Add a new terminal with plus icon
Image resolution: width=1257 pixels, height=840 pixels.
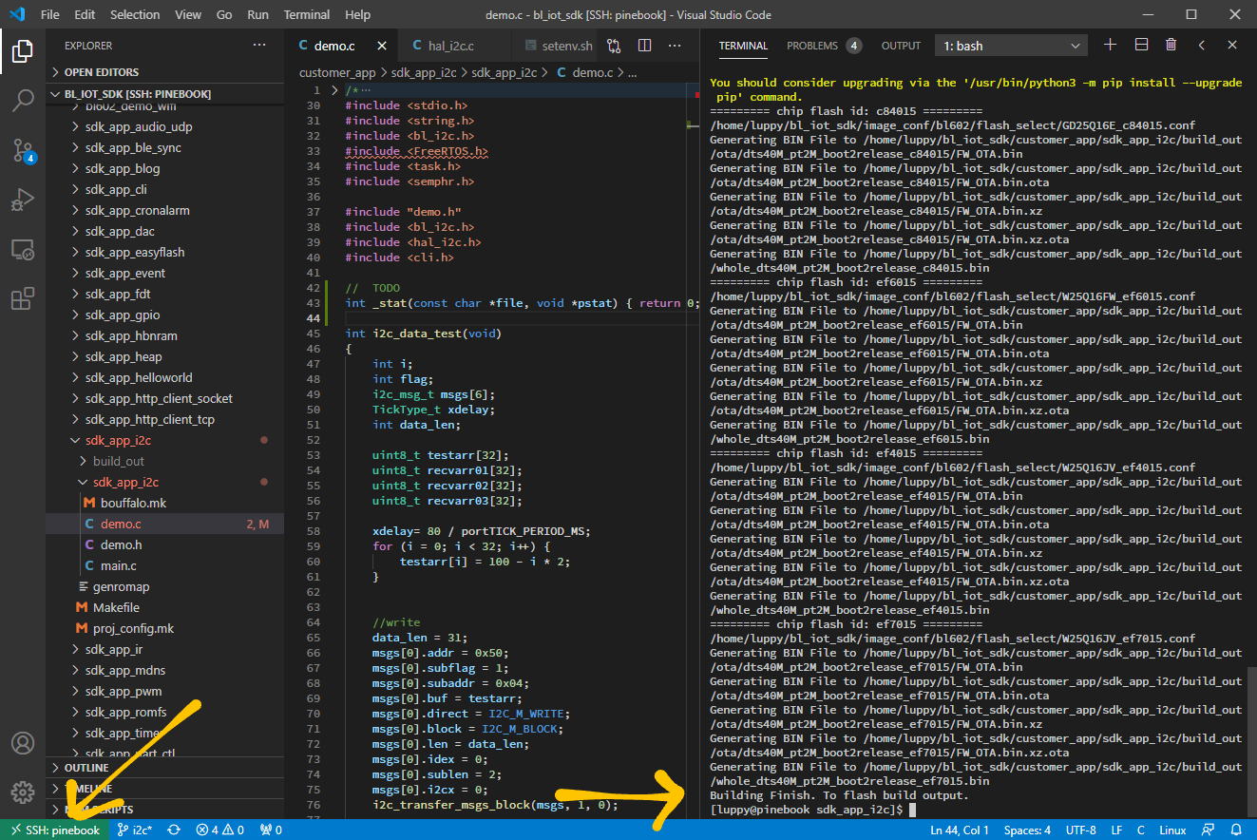point(1110,46)
